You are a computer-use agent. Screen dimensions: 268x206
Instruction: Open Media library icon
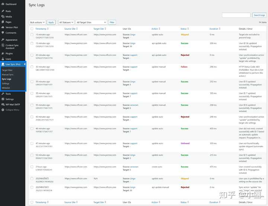pos(3,17)
